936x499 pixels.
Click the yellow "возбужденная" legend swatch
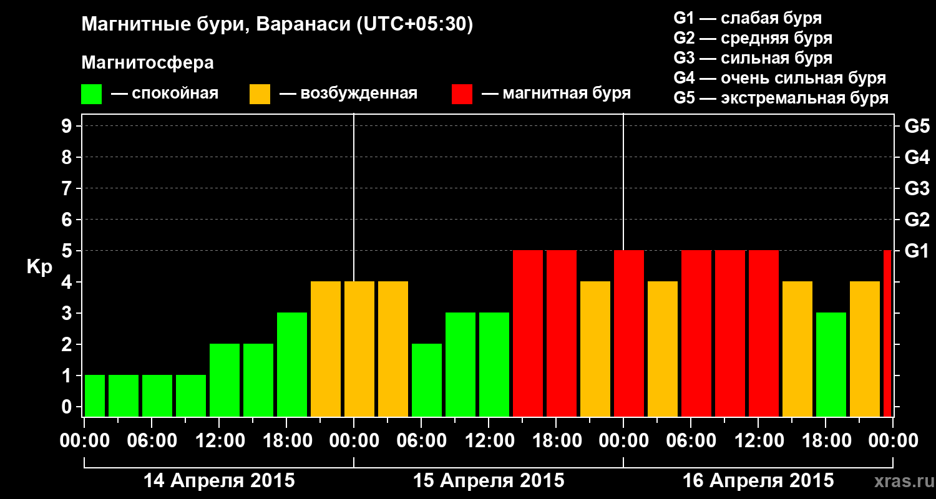[x=260, y=94]
